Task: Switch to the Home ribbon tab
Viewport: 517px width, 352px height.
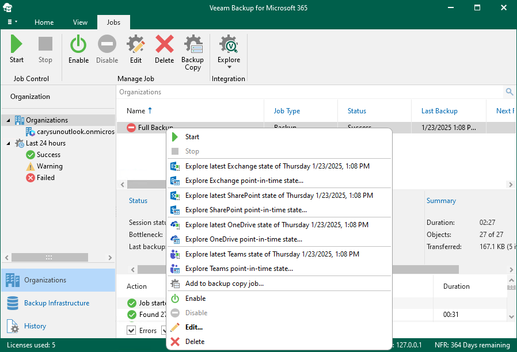Action: [44, 22]
